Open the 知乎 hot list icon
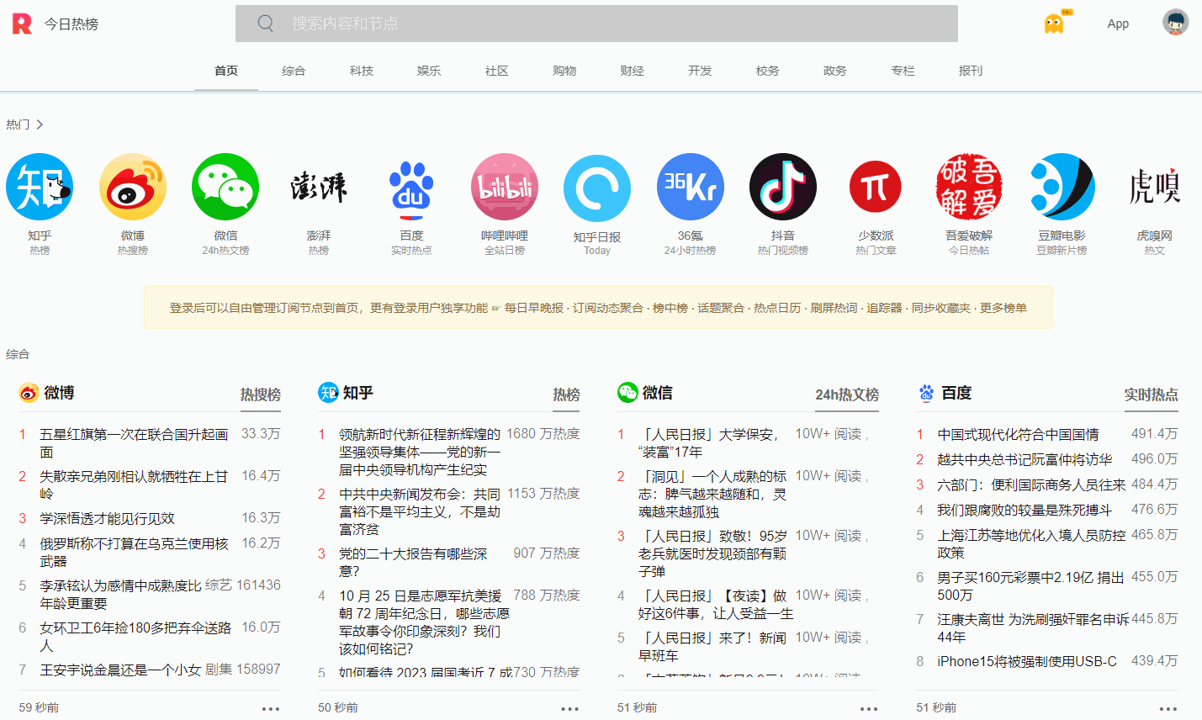 click(40, 187)
